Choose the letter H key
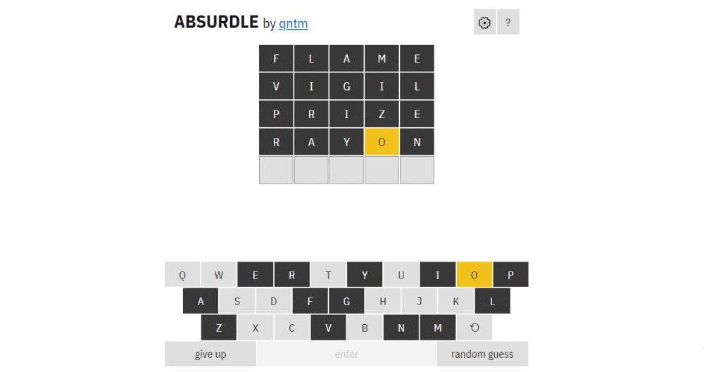 pos(383,301)
